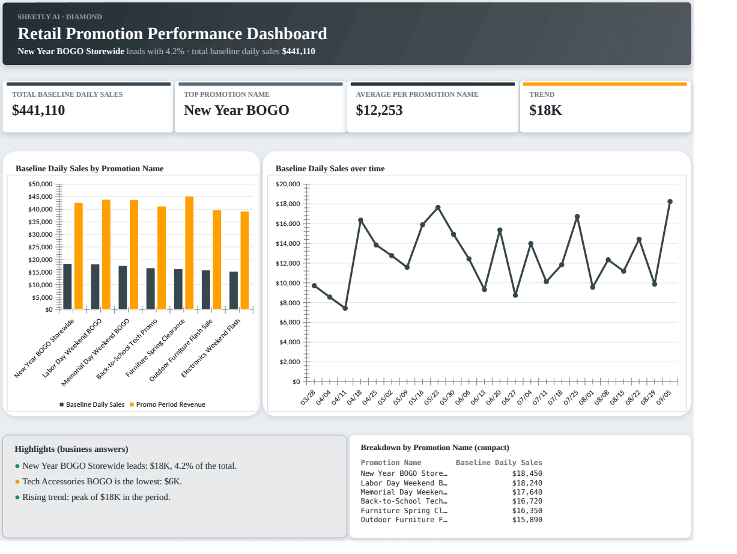The image size is (737, 554).
Task: Select the 04/11 lowest data point
Action: click(x=345, y=308)
